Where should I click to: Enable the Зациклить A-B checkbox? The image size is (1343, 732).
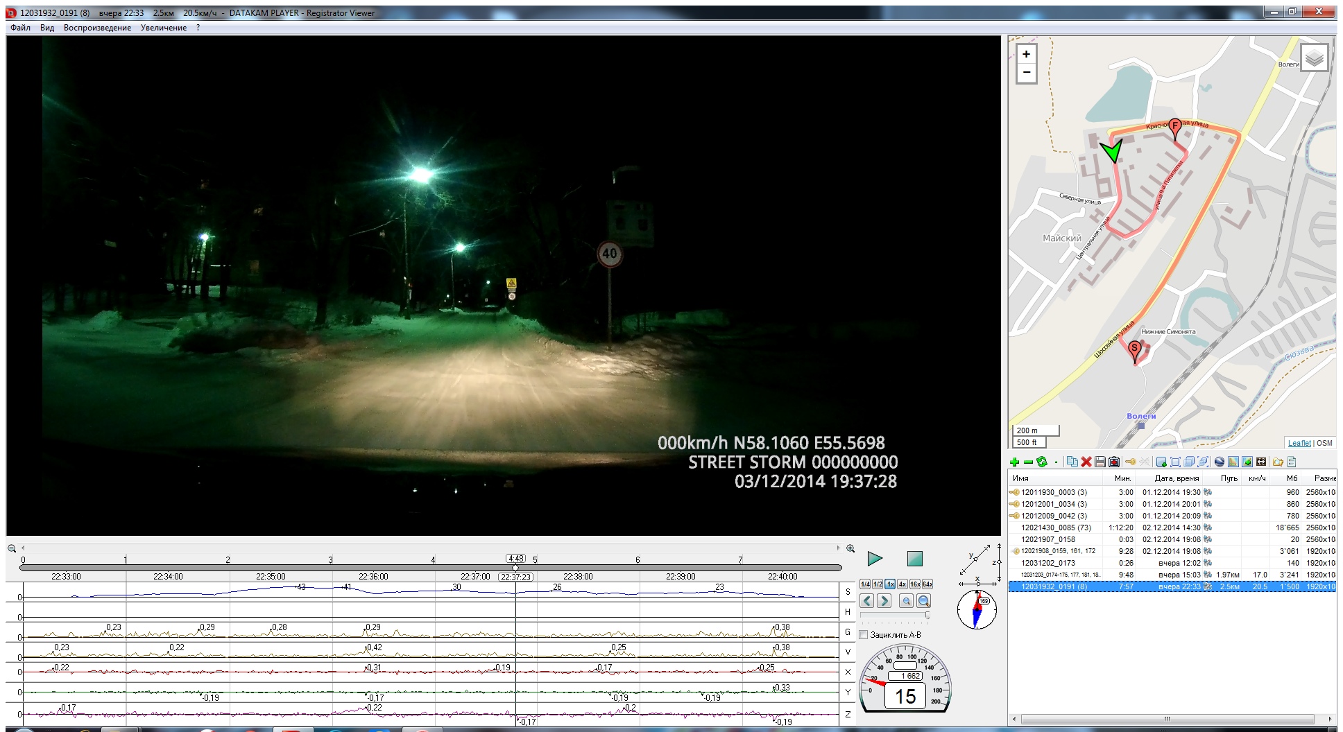[864, 635]
